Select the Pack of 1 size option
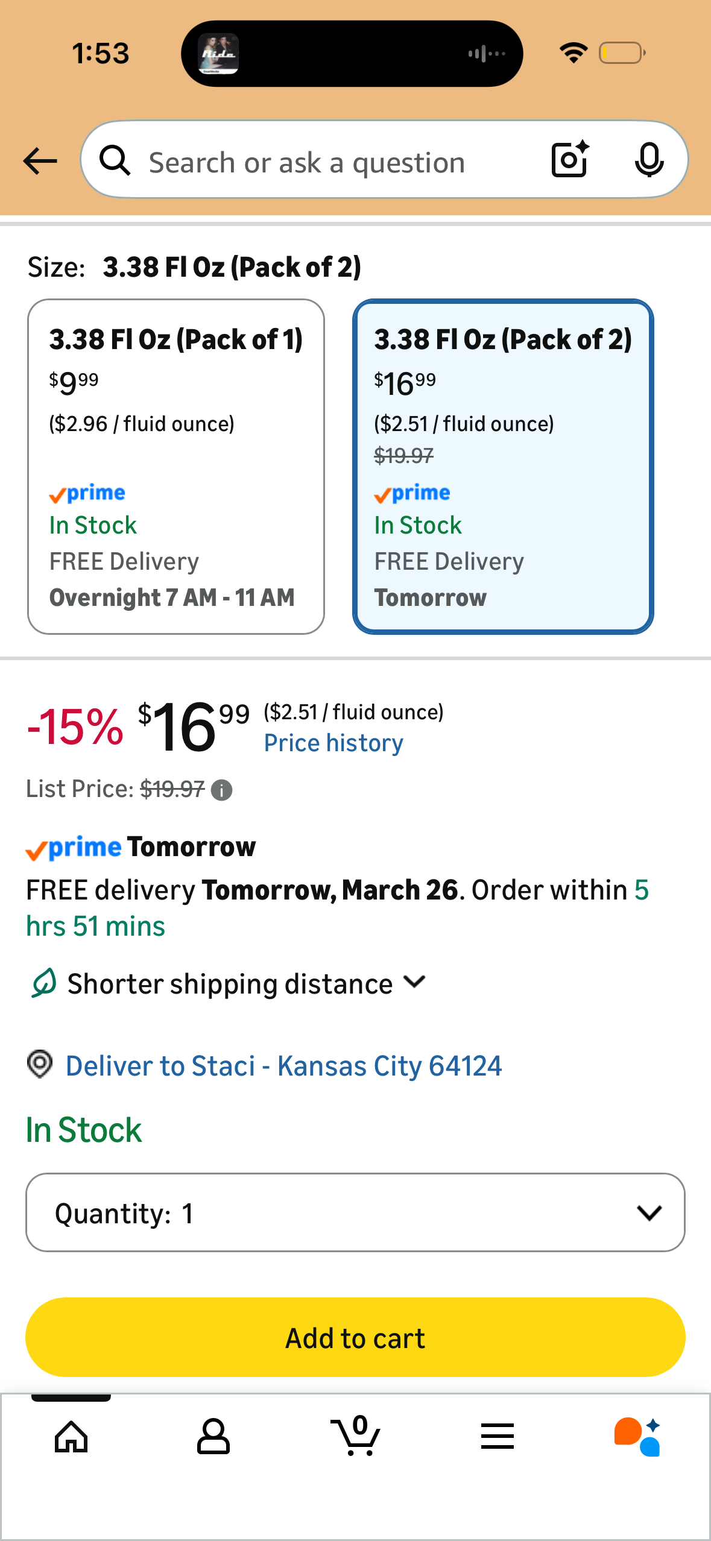Image resolution: width=711 pixels, height=1541 pixels. click(176, 467)
